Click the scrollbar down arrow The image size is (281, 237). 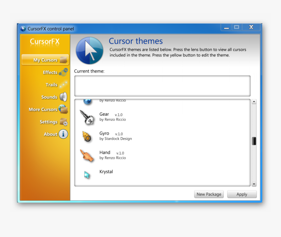tap(254, 184)
